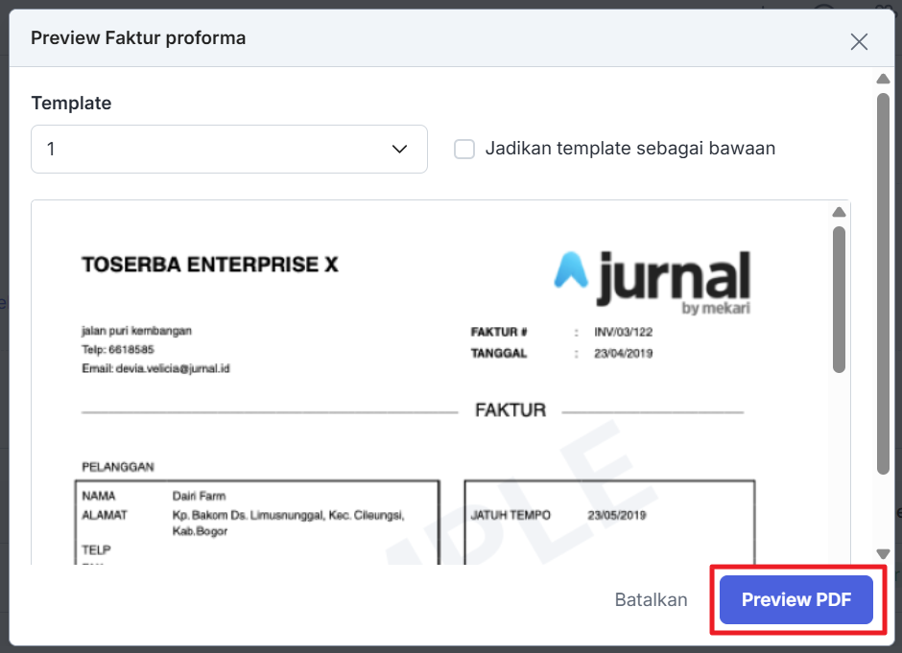Image resolution: width=902 pixels, height=653 pixels.
Task: Enable the Jadikan template sebagai bawaan checkbox
Action: coord(464,150)
